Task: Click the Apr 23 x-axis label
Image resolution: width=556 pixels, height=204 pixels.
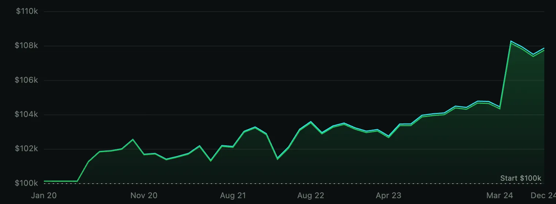Action: pyautogui.click(x=388, y=195)
